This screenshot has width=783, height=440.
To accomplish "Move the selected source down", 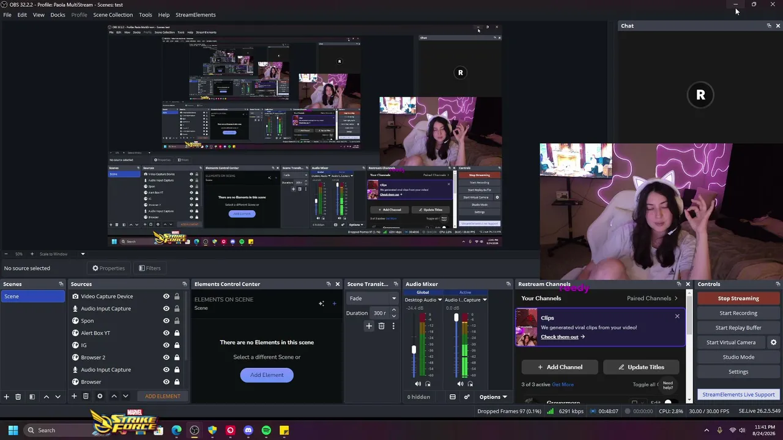I will [125, 396].
